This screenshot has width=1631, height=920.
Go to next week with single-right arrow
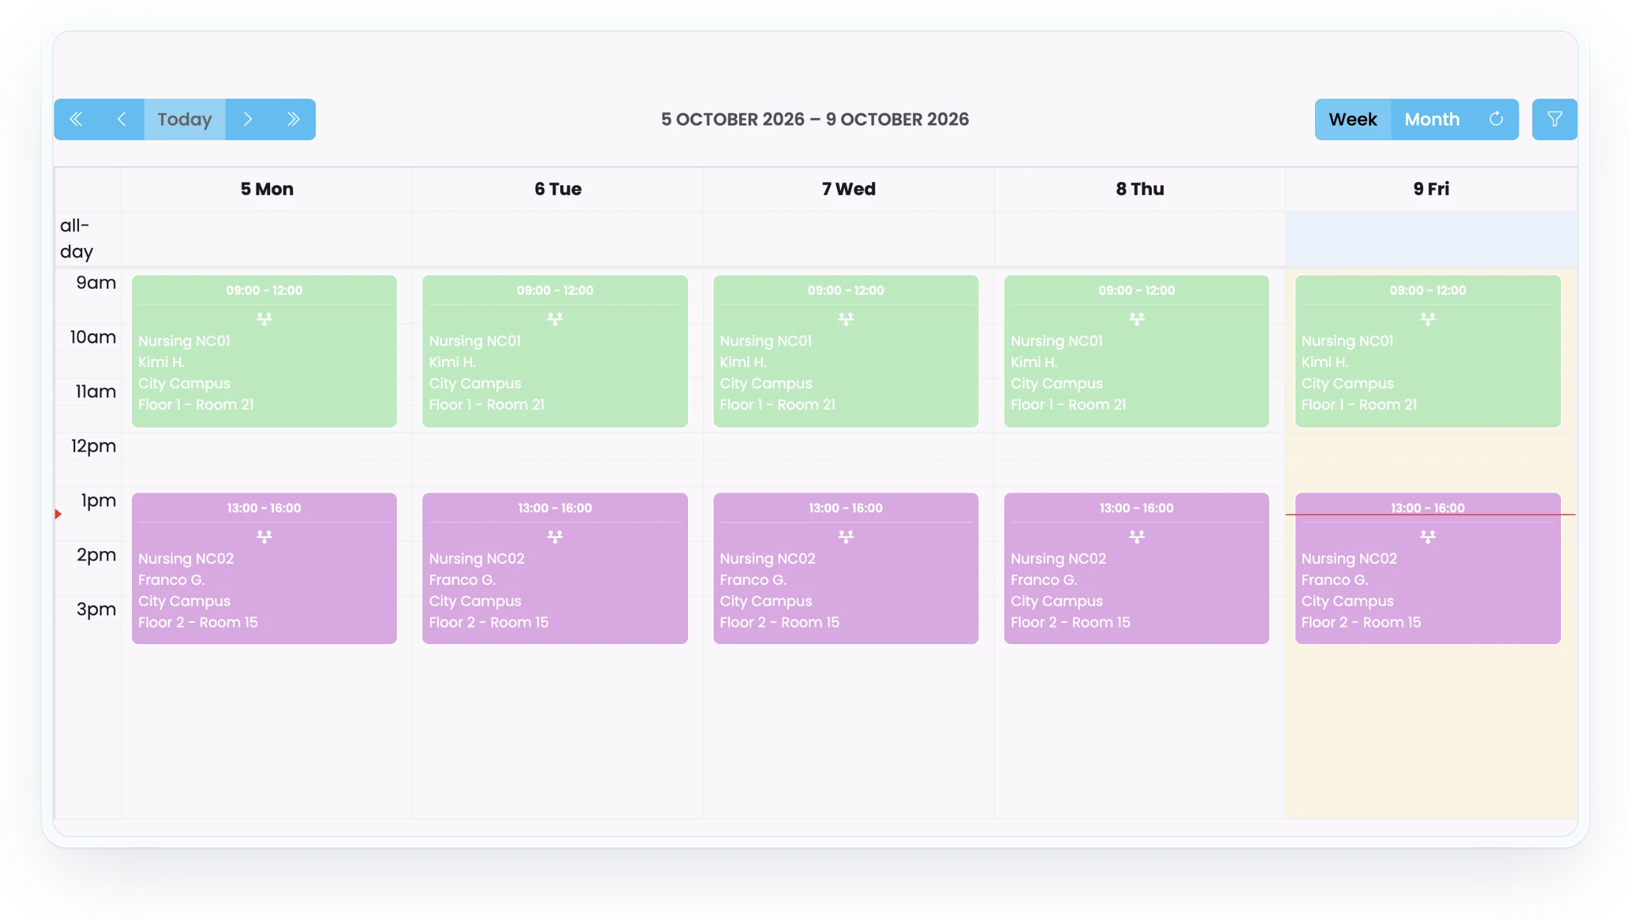[248, 119]
